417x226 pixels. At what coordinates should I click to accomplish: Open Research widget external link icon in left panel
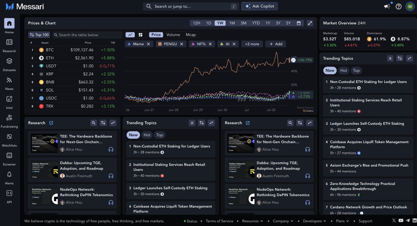tap(51, 123)
